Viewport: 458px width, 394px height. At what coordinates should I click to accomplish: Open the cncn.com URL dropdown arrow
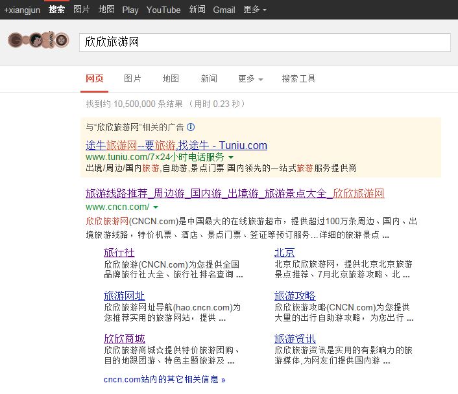tap(156, 207)
